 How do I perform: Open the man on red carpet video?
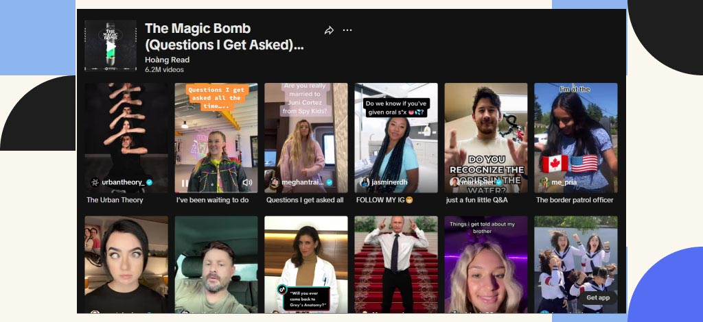(396, 264)
